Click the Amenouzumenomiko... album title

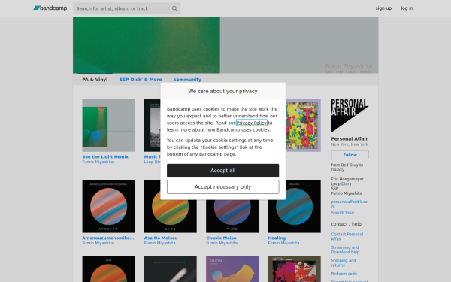[x=108, y=238]
